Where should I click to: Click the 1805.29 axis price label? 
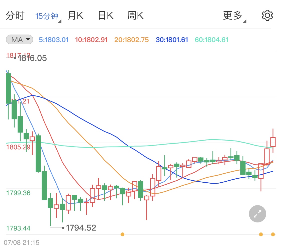(18, 147)
